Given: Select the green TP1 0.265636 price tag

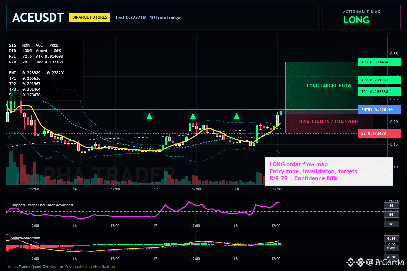Looking at the screenshot, I should 379,92.
